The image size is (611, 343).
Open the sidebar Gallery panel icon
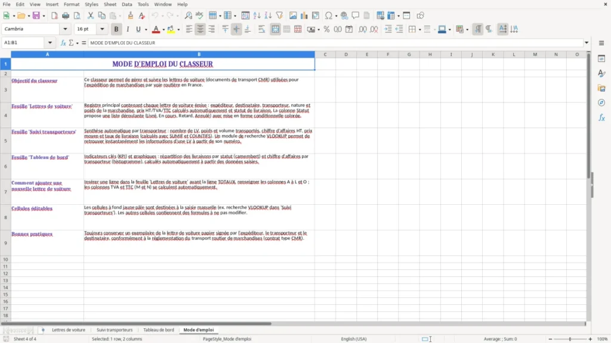[601, 88]
